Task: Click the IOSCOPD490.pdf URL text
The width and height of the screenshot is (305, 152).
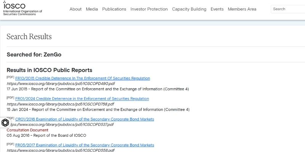Action: click(x=61, y=84)
